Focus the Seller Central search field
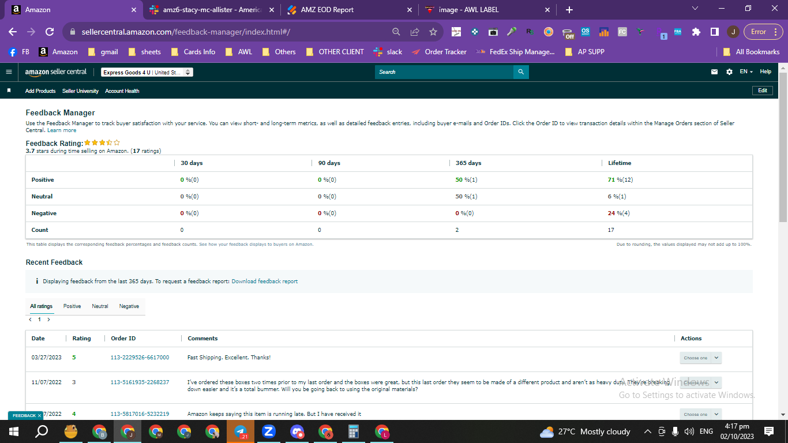This screenshot has height=443, width=788. click(444, 72)
